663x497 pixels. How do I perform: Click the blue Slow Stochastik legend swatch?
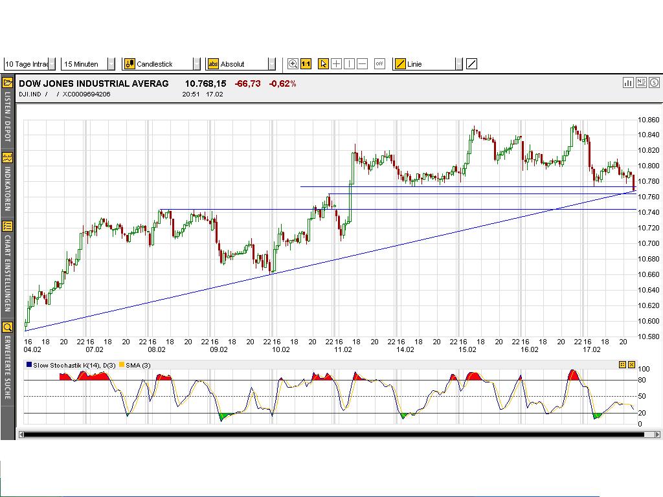[x=29, y=364]
